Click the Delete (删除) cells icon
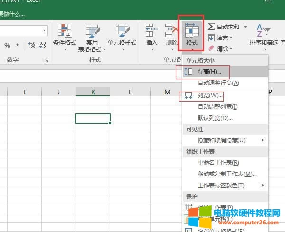This screenshot has height=232, width=285. coord(171,31)
